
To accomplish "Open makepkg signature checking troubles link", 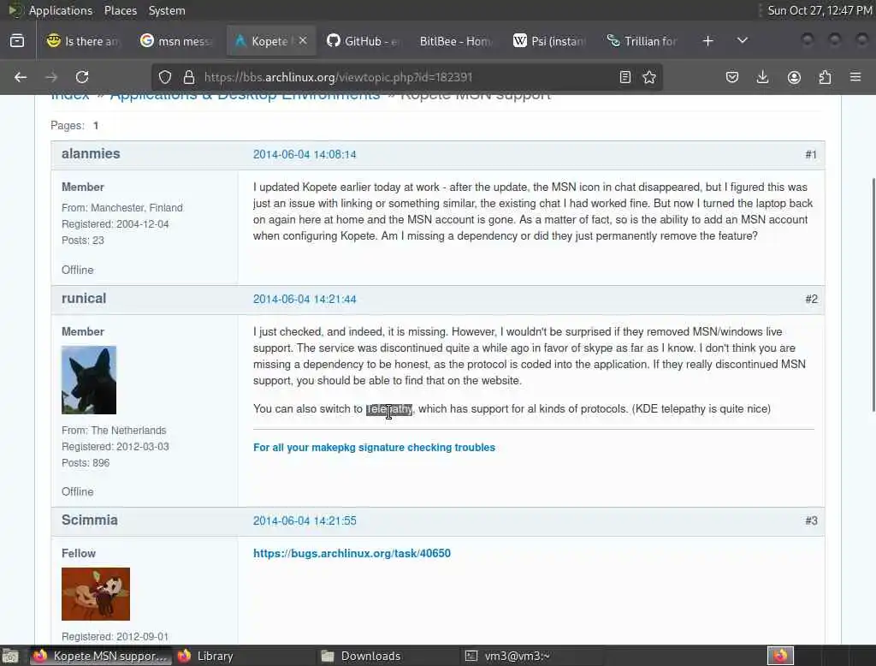I will pos(374,448).
